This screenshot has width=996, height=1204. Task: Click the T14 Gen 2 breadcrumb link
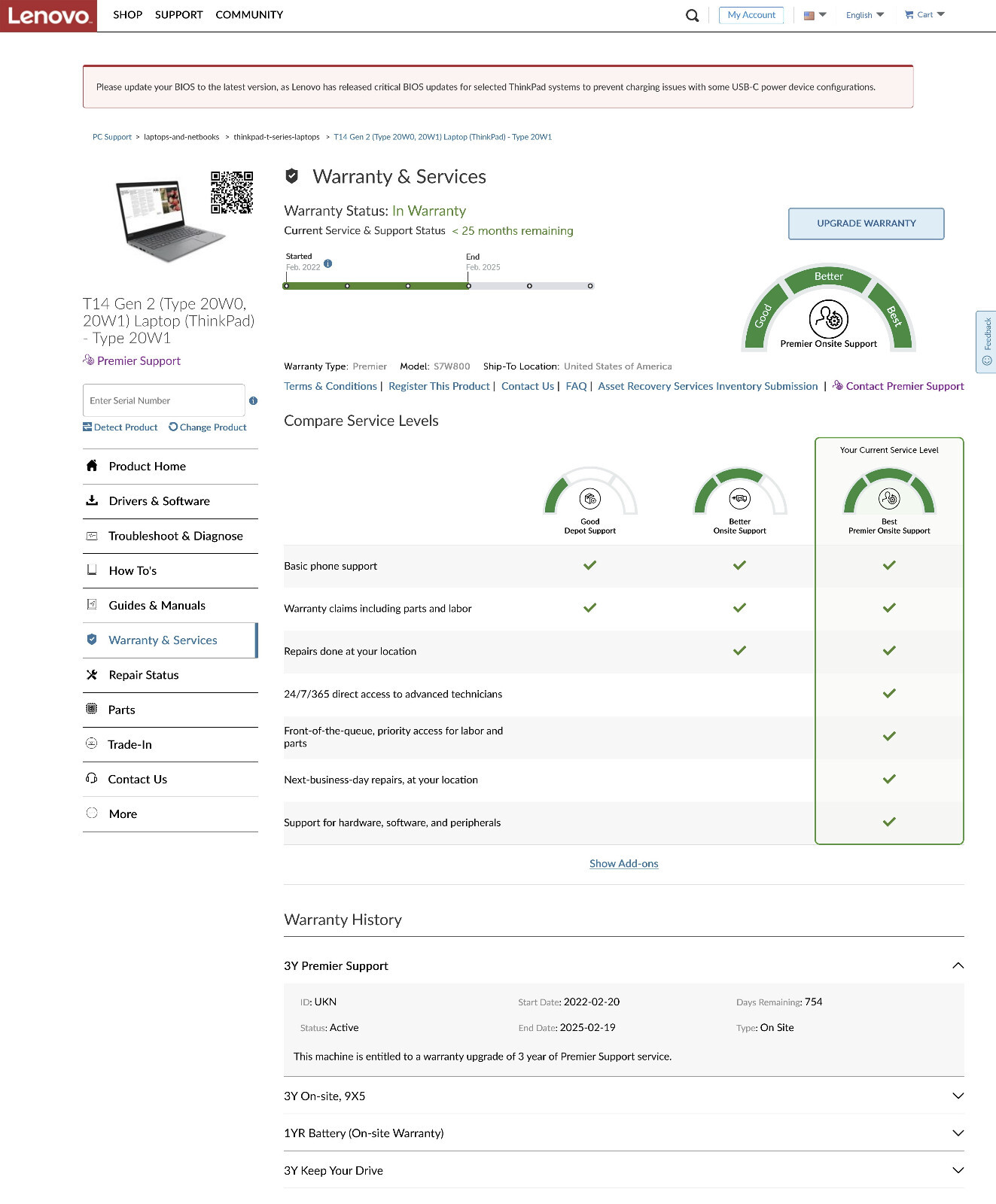coord(443,137)
